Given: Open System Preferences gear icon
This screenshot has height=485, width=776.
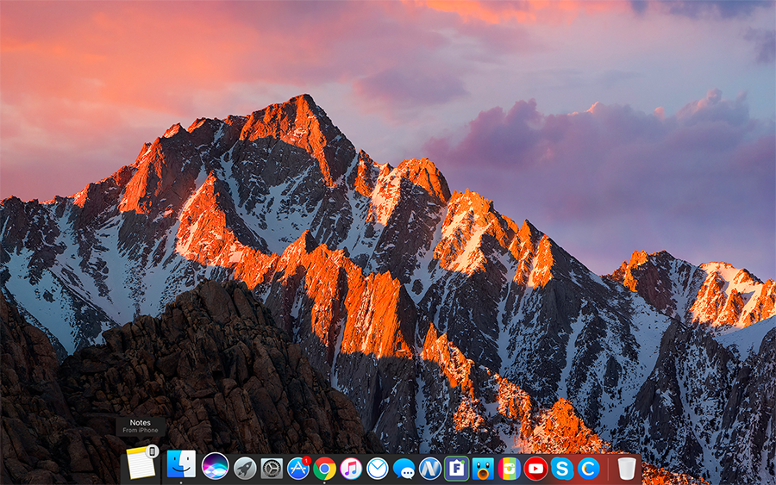Looking at the screenshot, I should pyautogui.click(x=272, y=468).
